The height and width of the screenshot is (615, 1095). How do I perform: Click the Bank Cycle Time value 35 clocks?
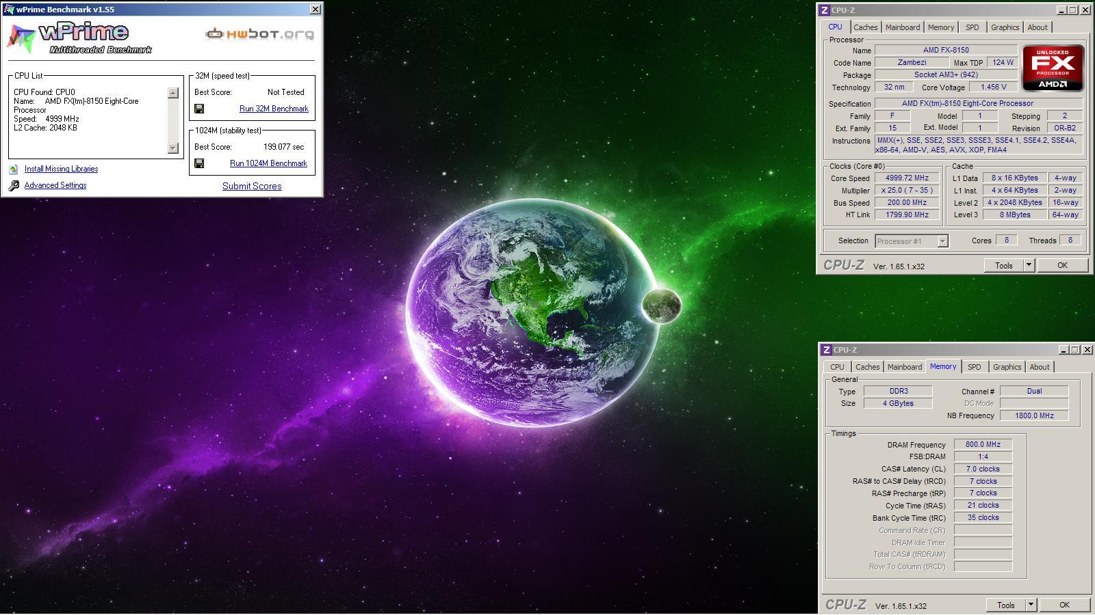coord(983,518)
